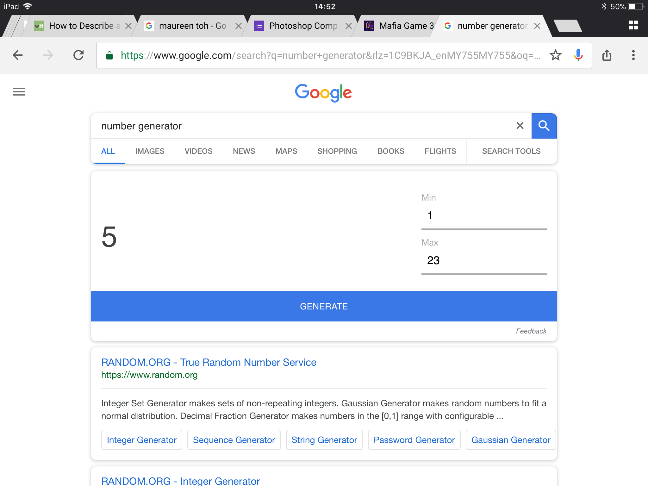Open the https://www.random.org URL link
Screen dimensions: 648x486
pos(149,375)
